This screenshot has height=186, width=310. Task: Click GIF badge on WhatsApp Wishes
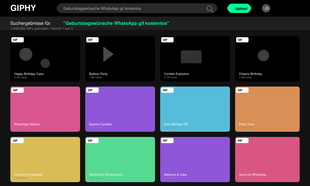(18, 90)
